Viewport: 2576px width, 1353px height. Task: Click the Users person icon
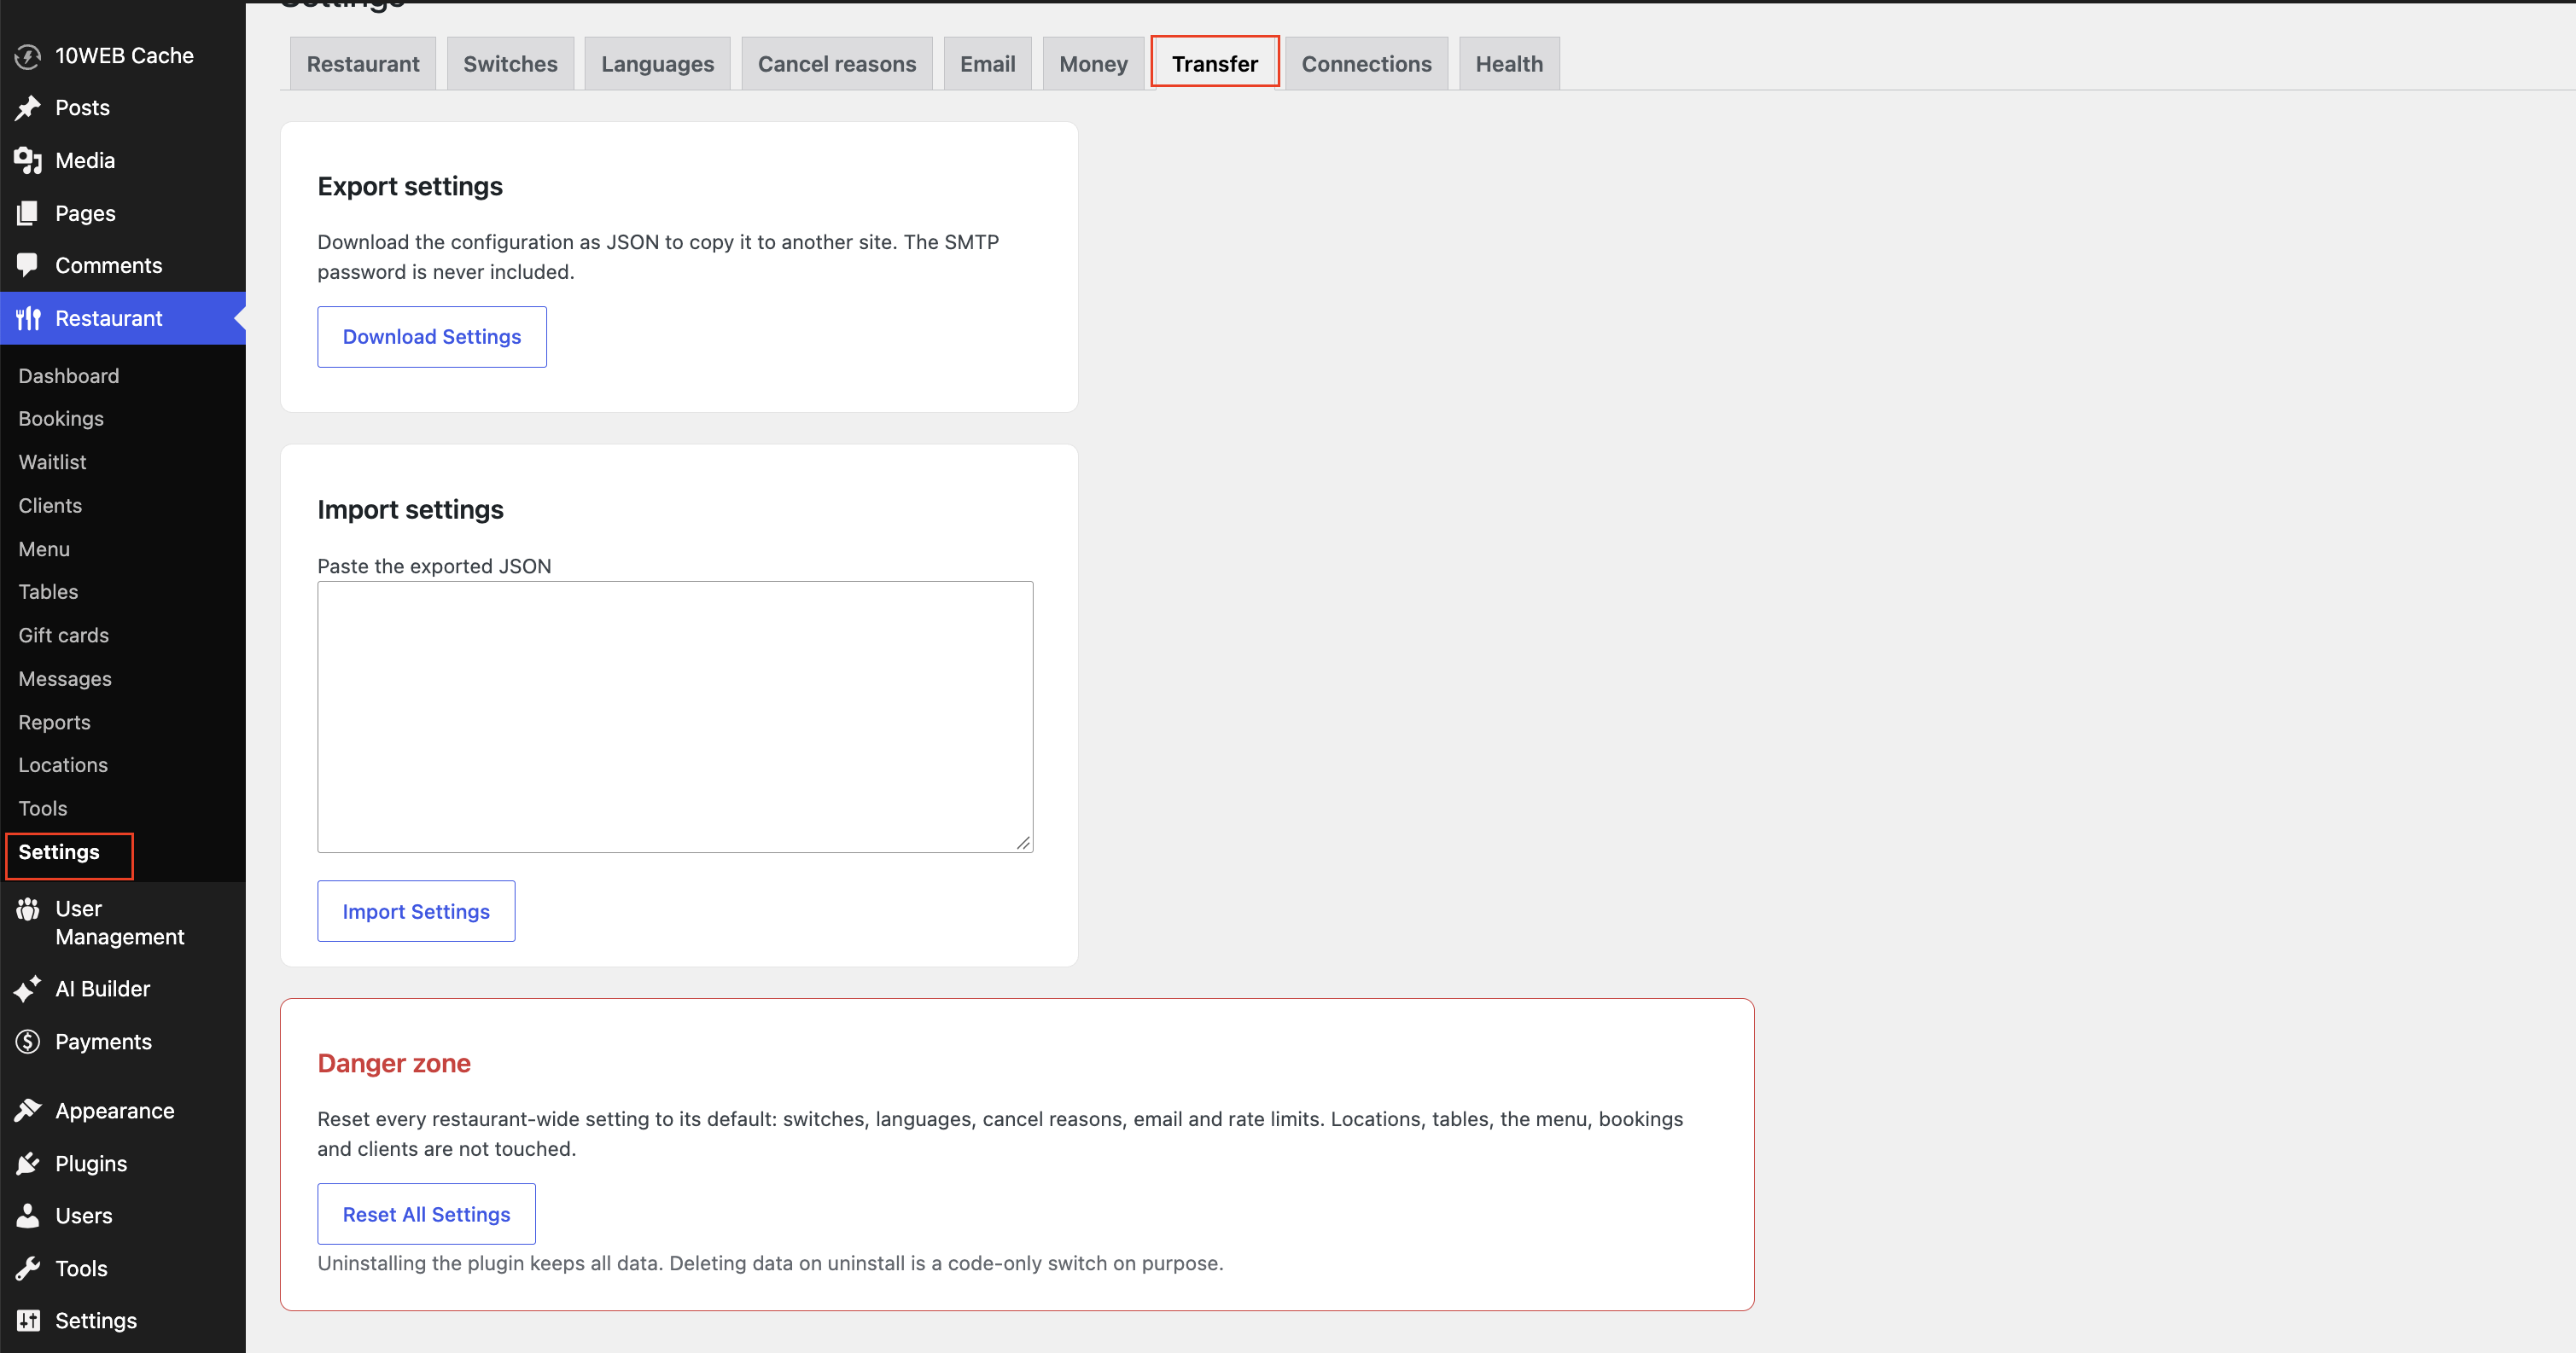[x=28, y=1217]
